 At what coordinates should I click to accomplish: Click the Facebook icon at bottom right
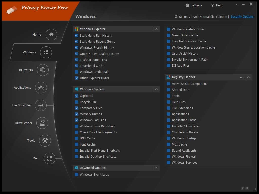pos(243,188)
